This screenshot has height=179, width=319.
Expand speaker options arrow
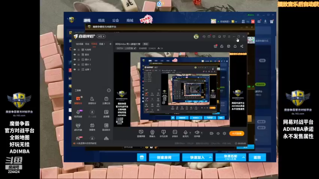pyautogui.click(x=202, y=133)
